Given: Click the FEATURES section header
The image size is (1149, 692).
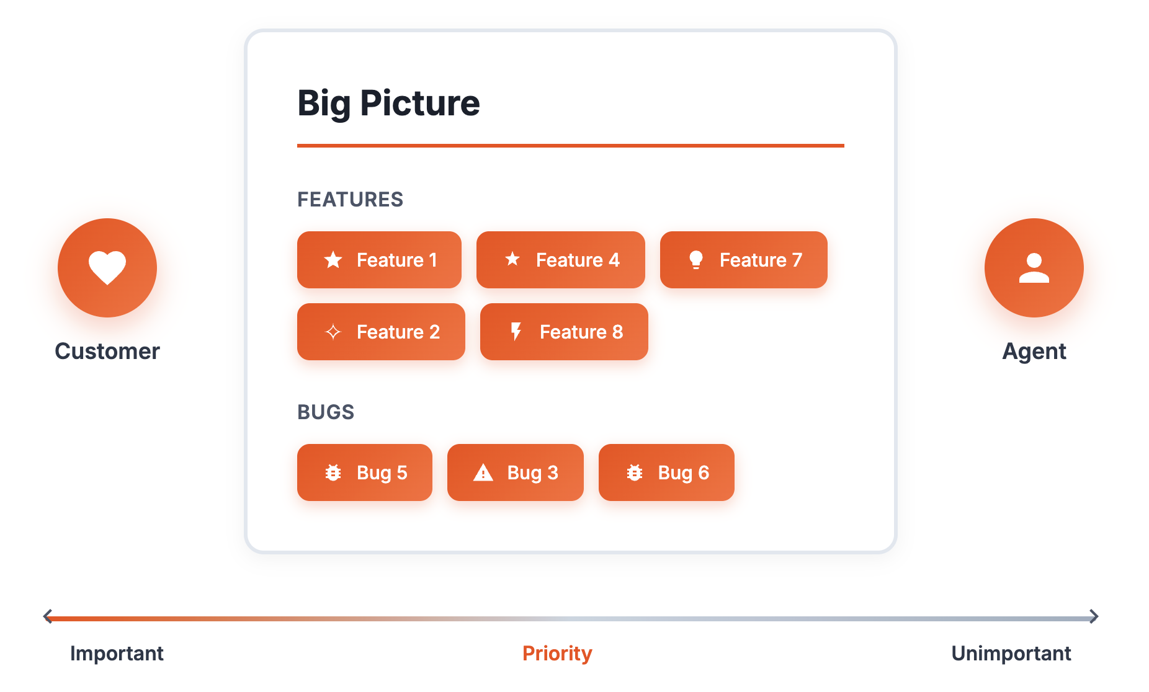Looking at the screenshot, I should 350,200.
